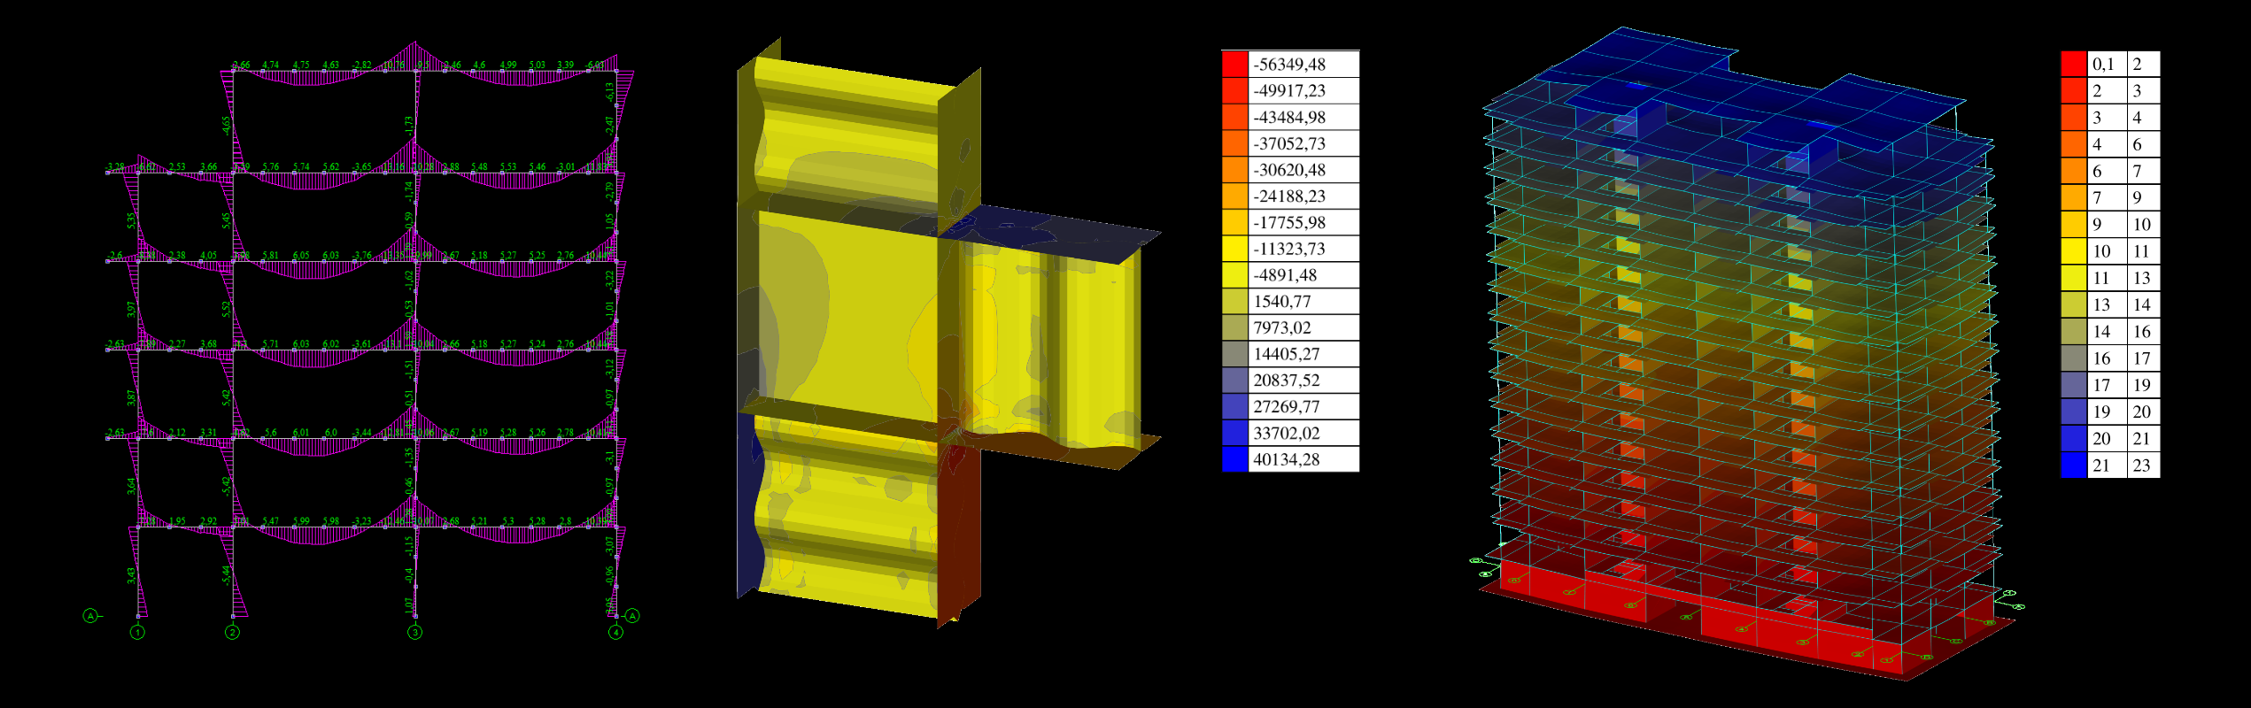Screen dimensions: 2251x708
Task: Click the 27269,77 legend value cell
Action: [x=1303, y=407]
